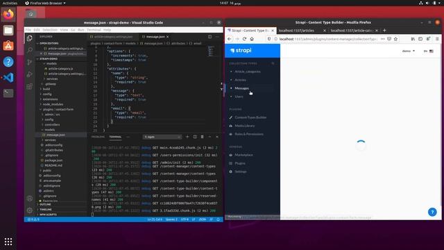Go to Firefox home page
Viewport: 444px width, 250px height.
point(252,39)
